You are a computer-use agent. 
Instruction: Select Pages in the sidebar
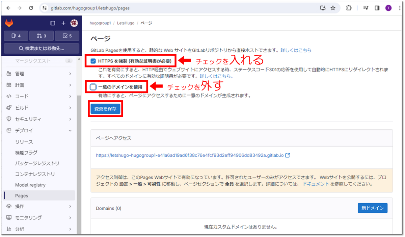(39, 196)
